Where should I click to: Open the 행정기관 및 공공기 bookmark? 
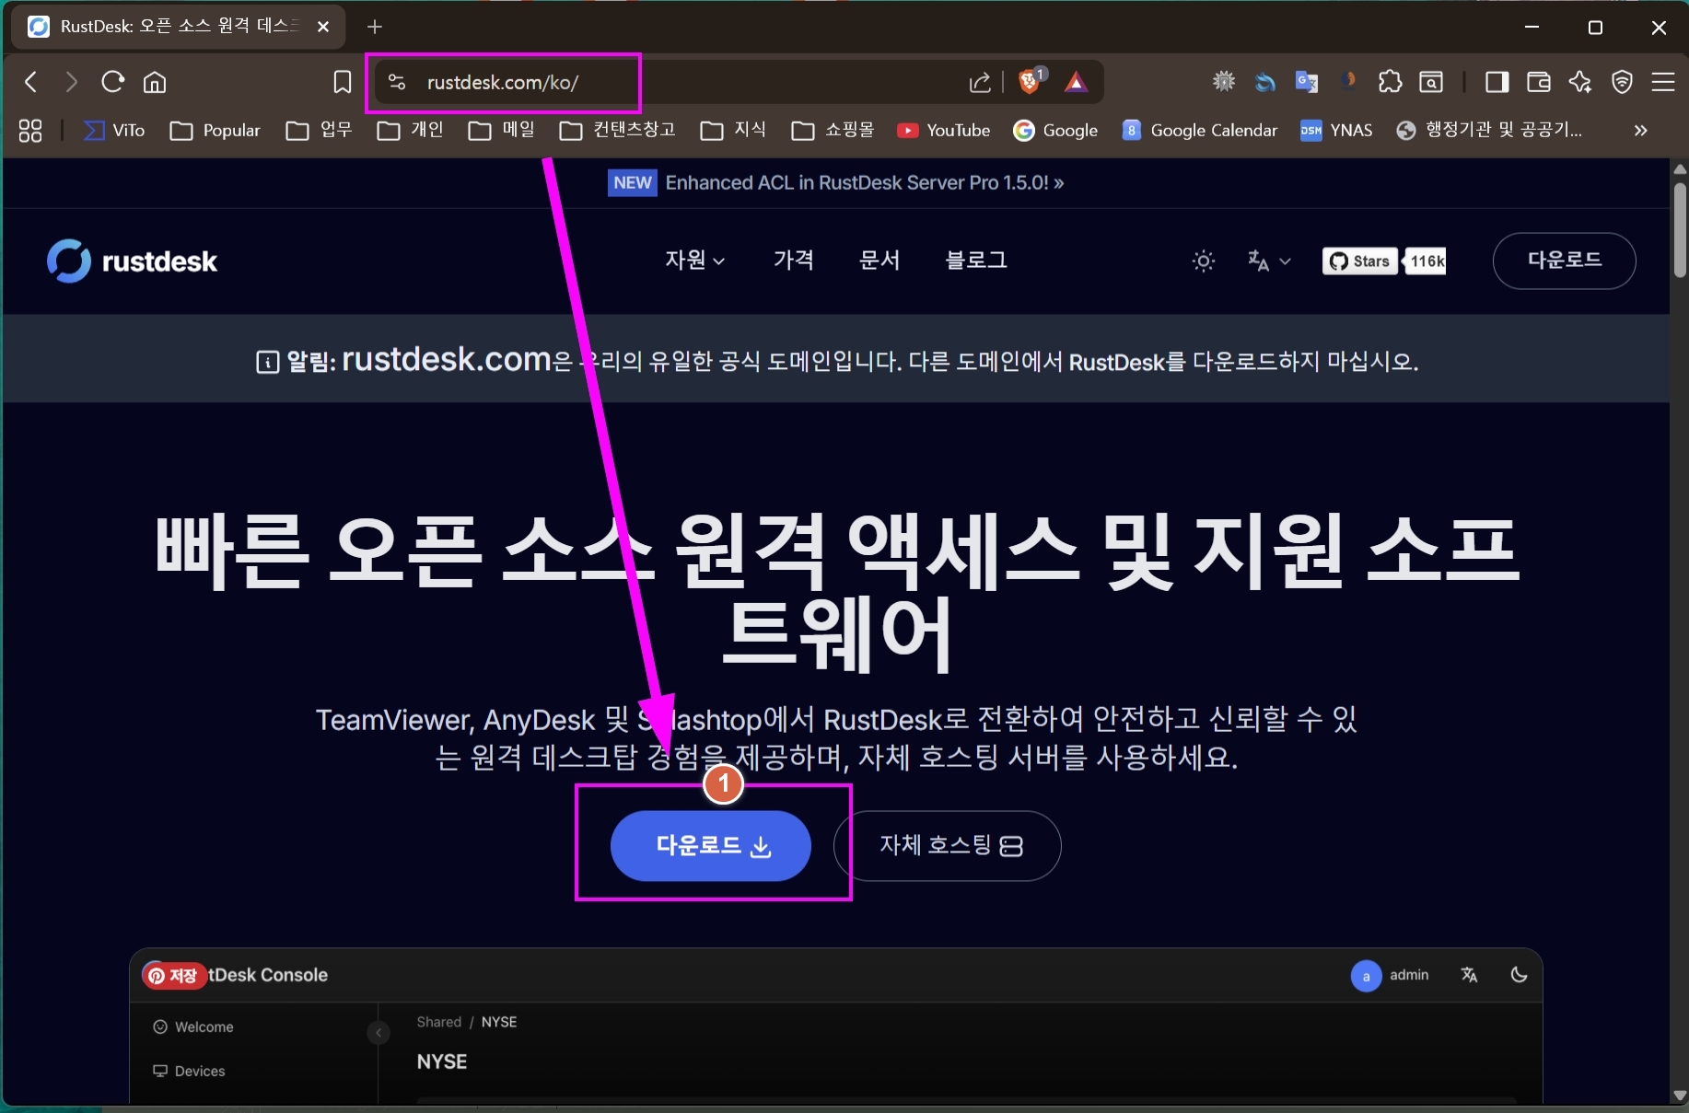tap(1489, 131)
